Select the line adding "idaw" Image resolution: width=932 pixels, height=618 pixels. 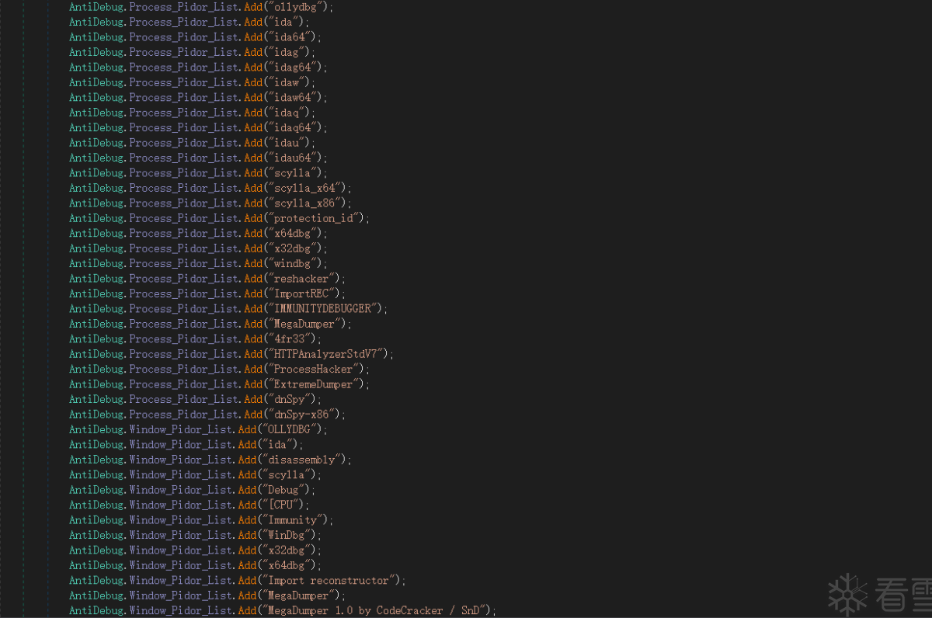coord(193,82)
